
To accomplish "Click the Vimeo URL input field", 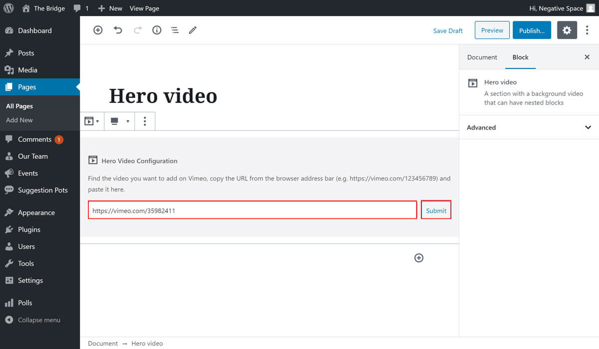I will pyautogui.click(x=252, y=210).
